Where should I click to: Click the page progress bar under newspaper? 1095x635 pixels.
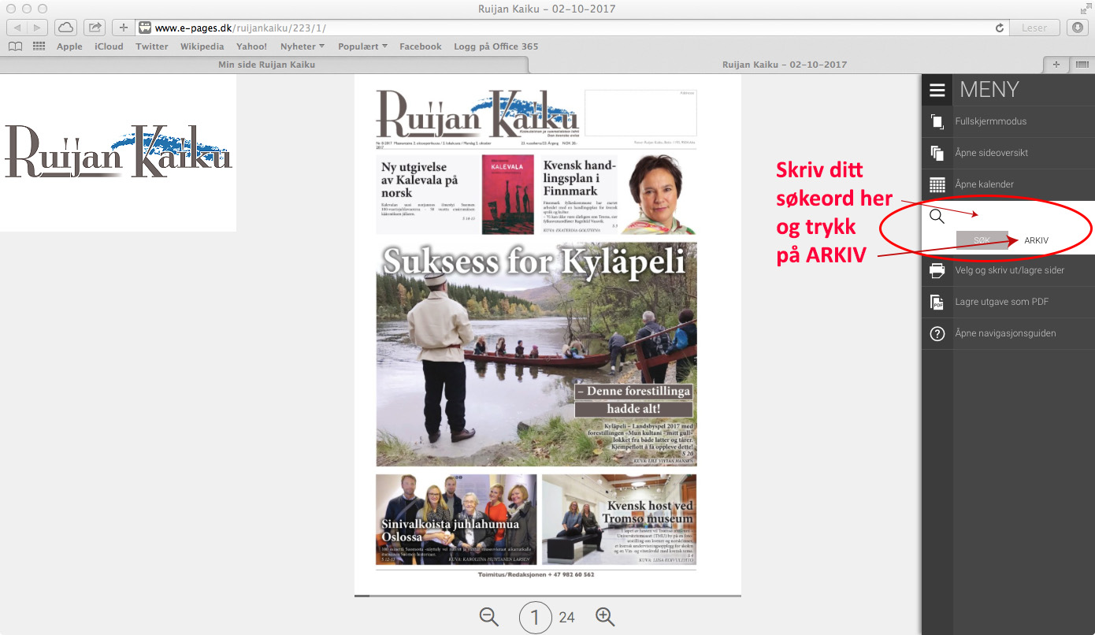pos(547,596)
